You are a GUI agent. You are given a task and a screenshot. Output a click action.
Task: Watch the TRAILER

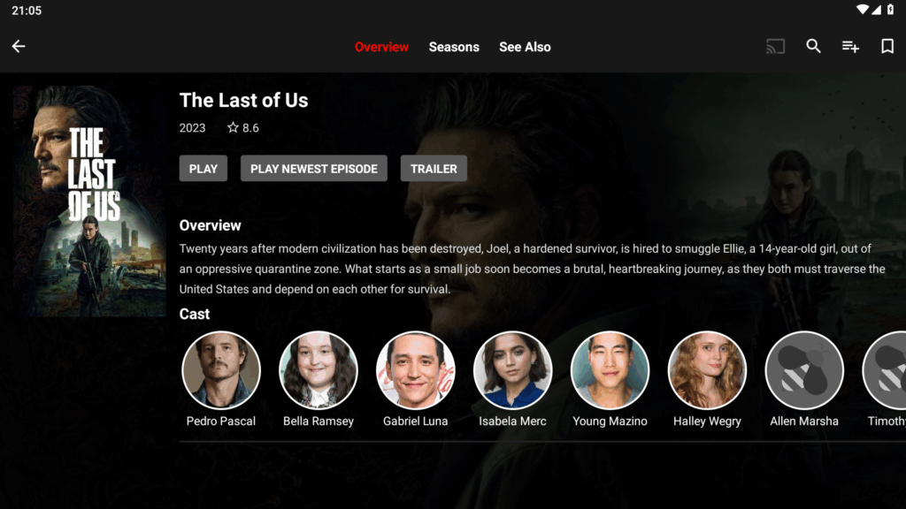click(434, 169)
